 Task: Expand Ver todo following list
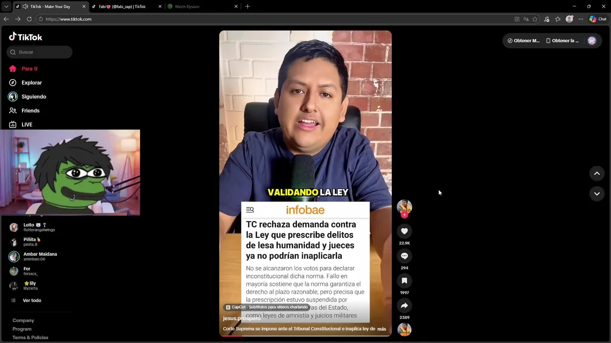(32, 301)
